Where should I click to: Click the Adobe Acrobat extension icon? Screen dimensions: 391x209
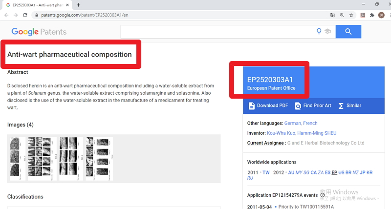coord(363,15)
